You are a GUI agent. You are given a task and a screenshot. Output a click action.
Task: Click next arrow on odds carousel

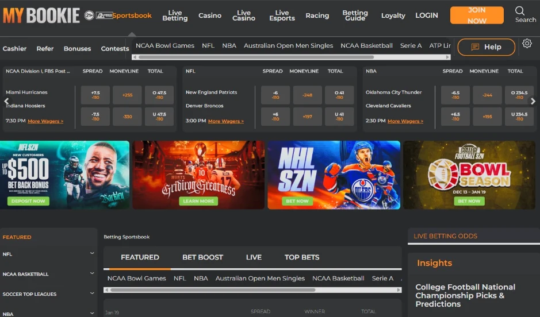tap(533, 101)
